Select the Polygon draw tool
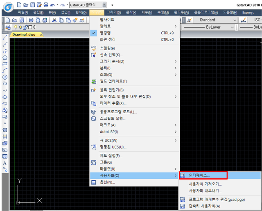The image size is (262, 211). click(x=5, y=58)
